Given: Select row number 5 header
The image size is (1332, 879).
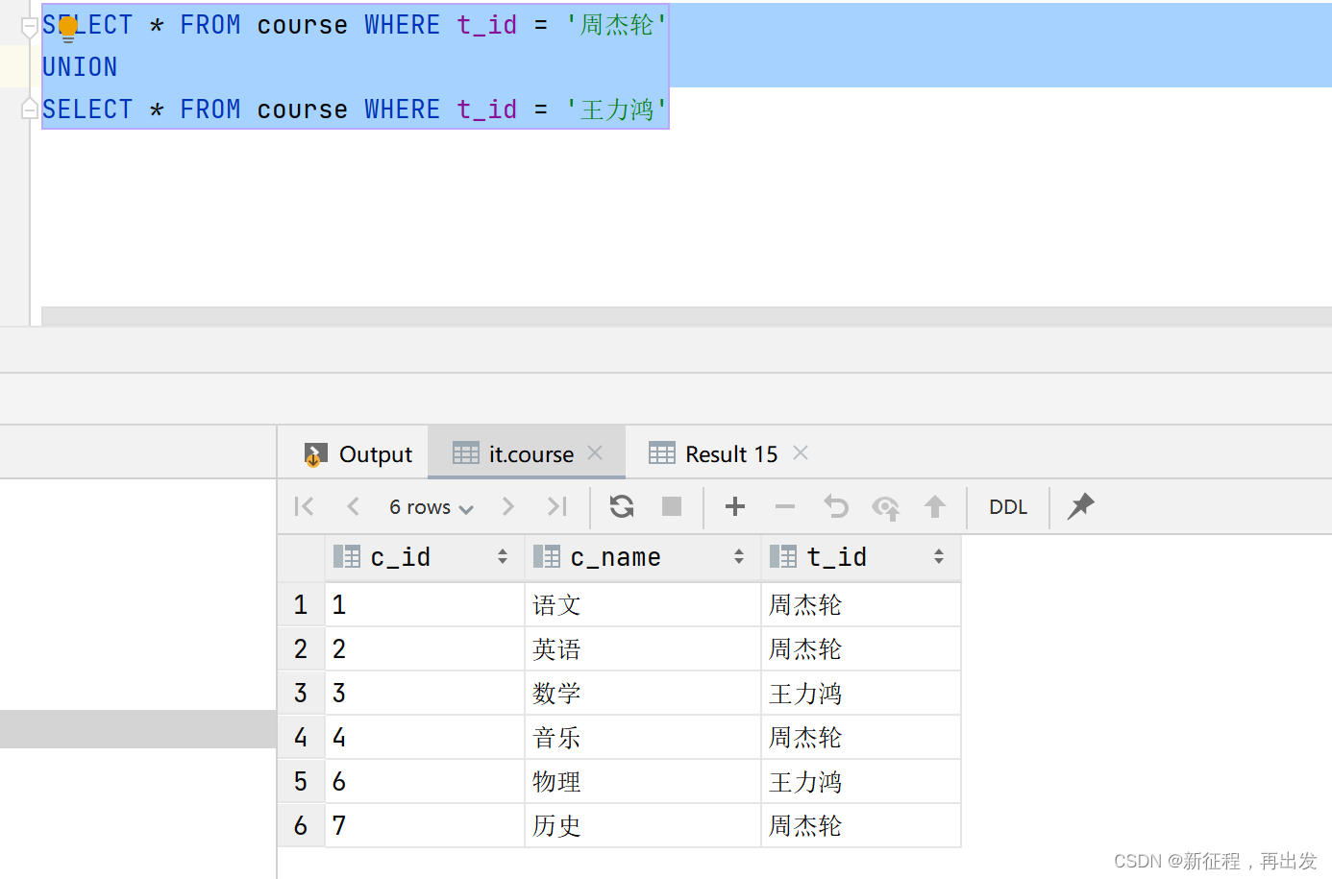Looking at the screenshot, I should (301, 782).
